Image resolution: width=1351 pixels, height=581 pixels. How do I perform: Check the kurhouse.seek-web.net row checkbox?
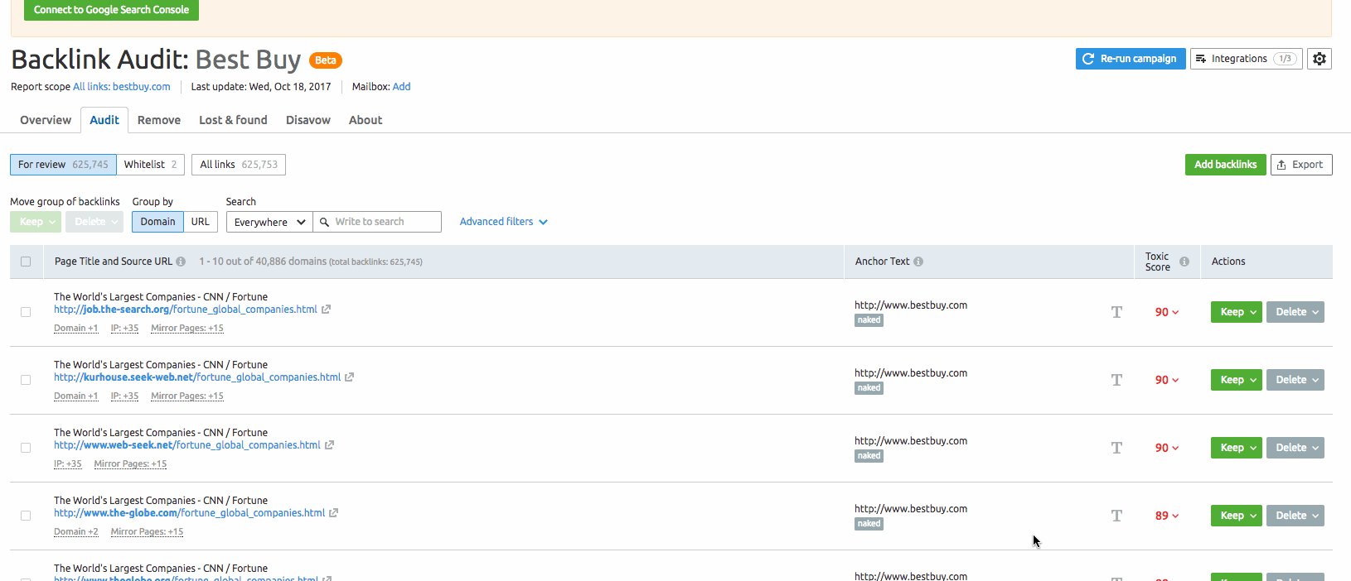[26, 380]
